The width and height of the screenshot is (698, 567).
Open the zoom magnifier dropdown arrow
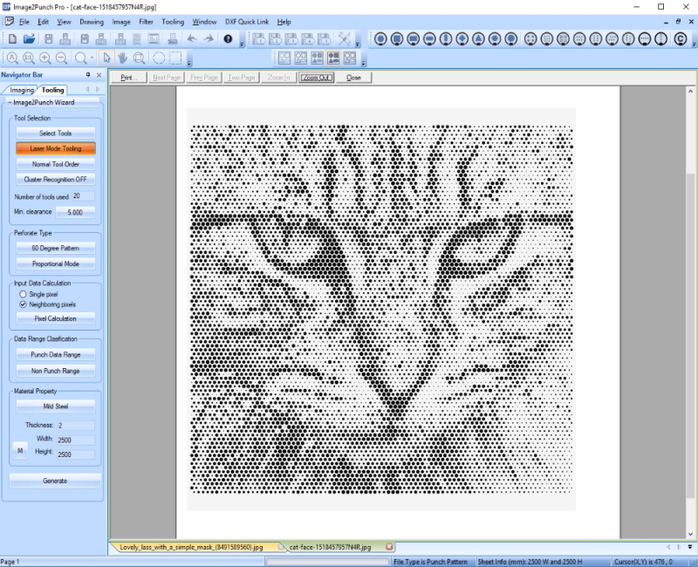[92, 58]
